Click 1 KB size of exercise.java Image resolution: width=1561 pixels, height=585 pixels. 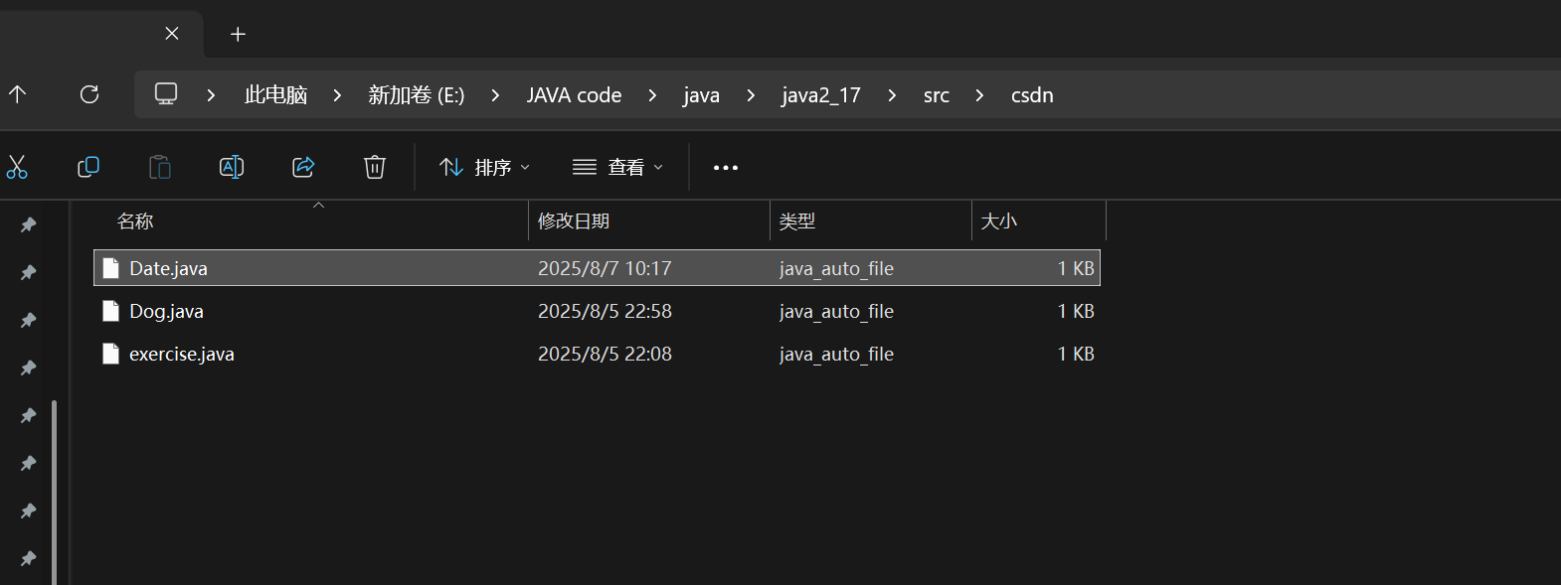pos(1076,354)
